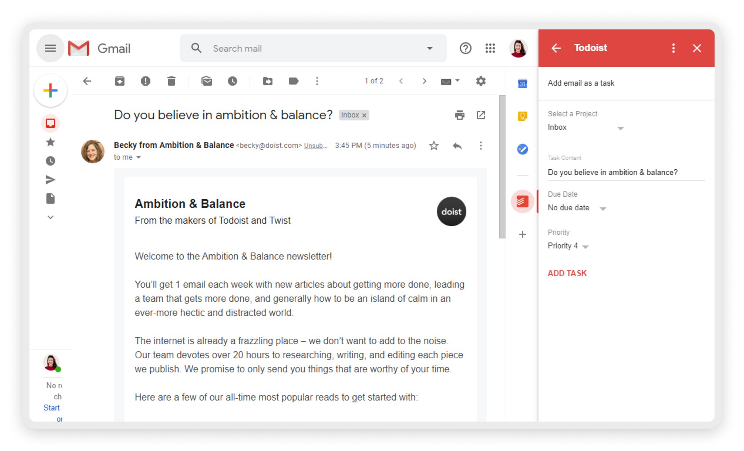Remove the Inbox label chip
The width and height of the screenshot is (744, 451).
(364, 115)
